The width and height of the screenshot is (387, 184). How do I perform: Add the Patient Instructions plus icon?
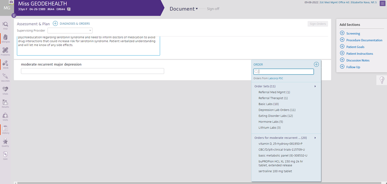(x=342, y=53)
